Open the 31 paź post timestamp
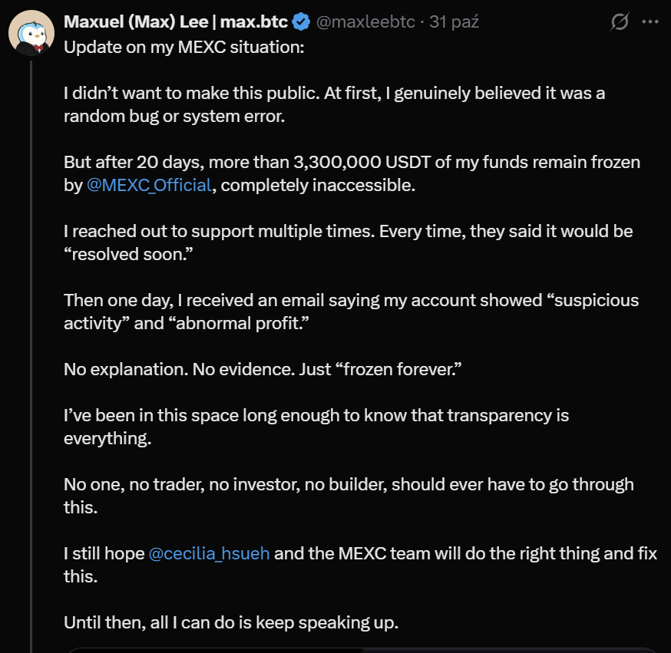Image resolution: width=671 pixels, height=653 pixels. (454, 22)
